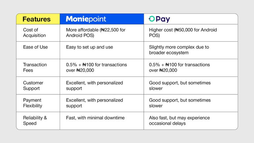Click the Moniepoint logo in header
The height and width of the screenshot is (143, 254).
click(86, 19)
